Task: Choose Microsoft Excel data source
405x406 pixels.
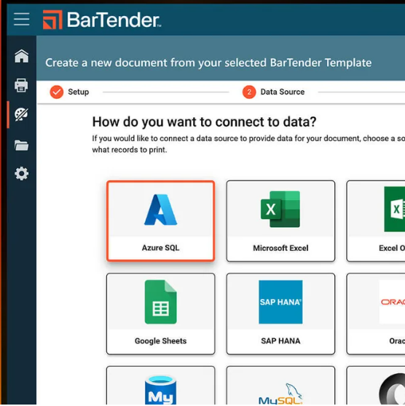Action: pyautogui.click(x=280, y=221)
